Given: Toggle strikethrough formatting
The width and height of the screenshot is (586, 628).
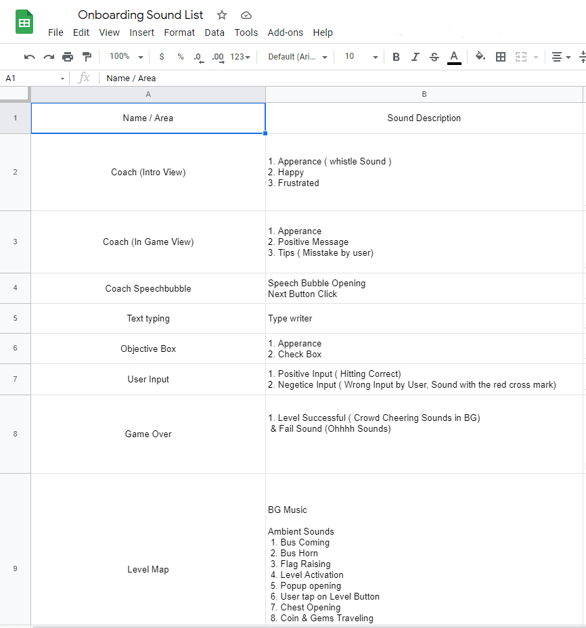Looking at the screenshot, I should [x=434, y=57].
